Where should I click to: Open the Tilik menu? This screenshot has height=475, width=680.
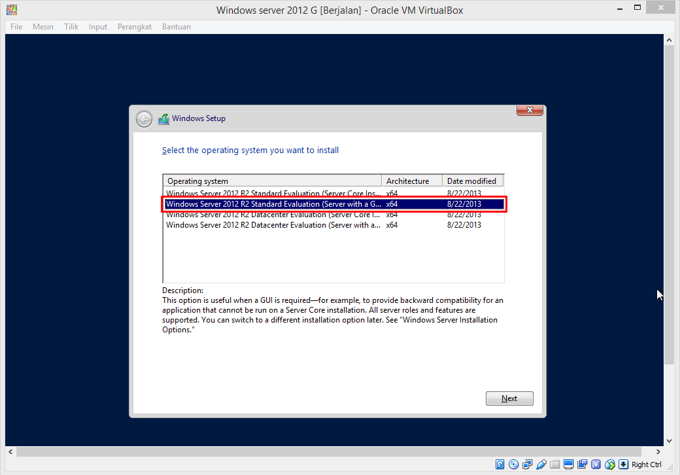71,27
